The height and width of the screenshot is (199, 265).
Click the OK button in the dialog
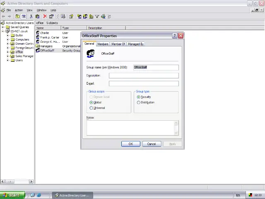[x=131, y=144]
